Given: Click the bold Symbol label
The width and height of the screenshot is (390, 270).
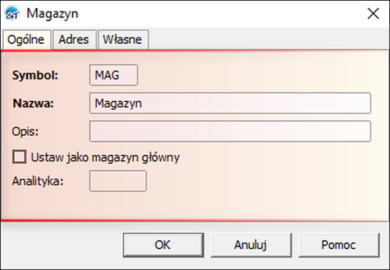Looking at the screenshot, I should click(x=35, y=75).
